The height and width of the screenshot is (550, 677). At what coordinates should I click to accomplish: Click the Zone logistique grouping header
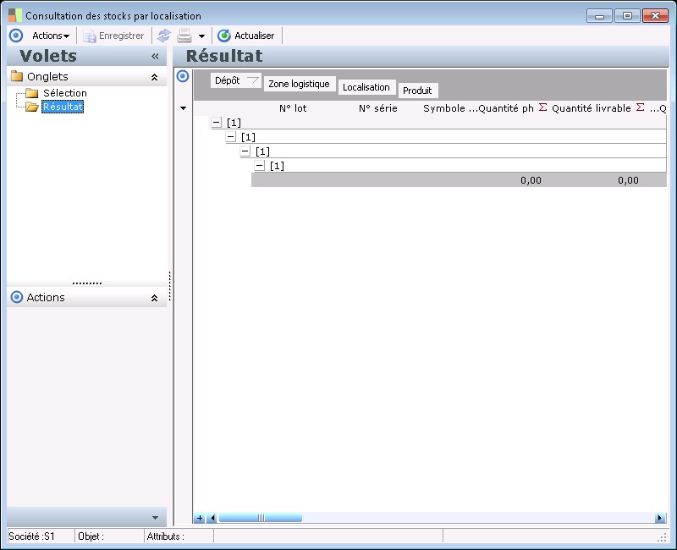click(300, 84)
